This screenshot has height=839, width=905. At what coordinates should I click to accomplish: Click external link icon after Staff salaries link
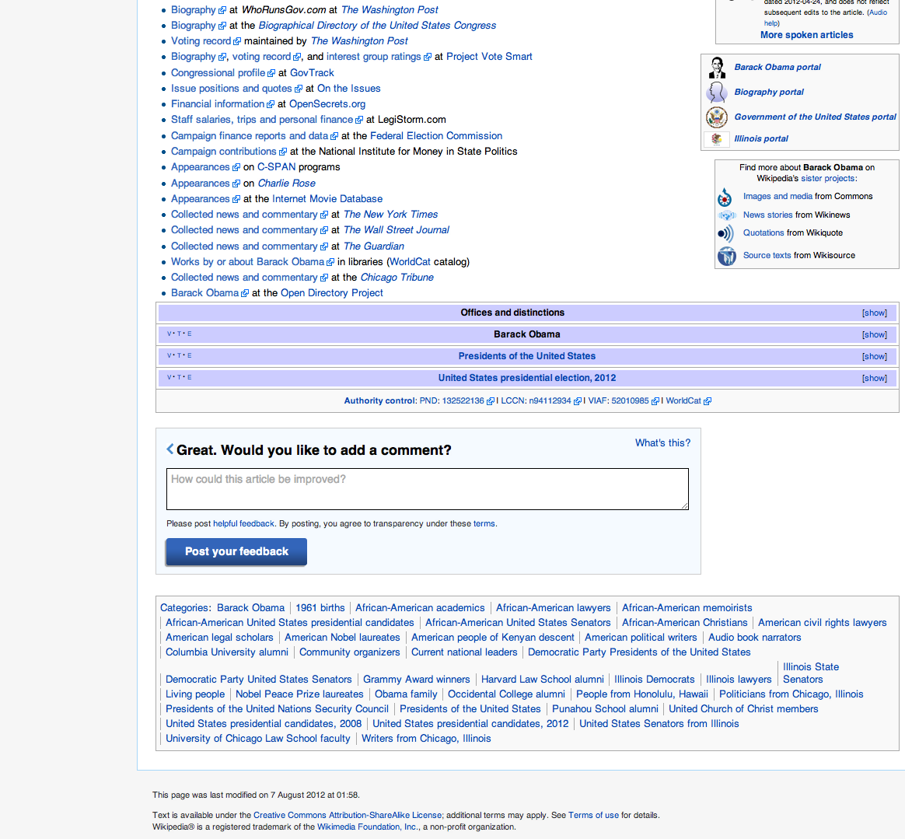[359, 120]
